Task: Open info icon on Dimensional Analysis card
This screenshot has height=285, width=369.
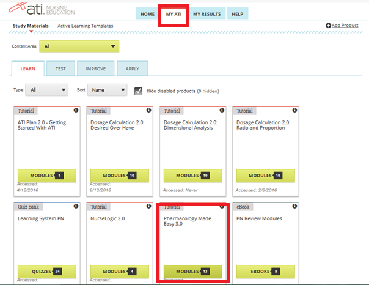Action: (x=222, y=110)
